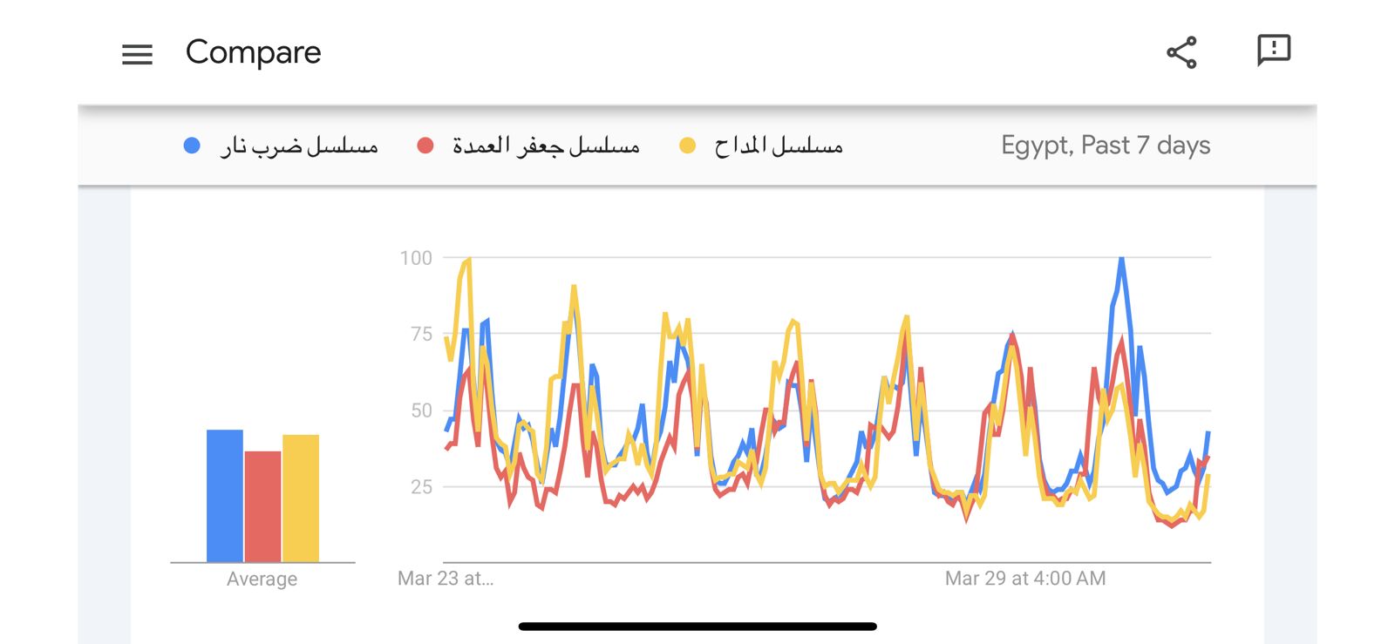Screen dimensions: 1395x644
Task: Select the search term مسلسل ضرب نار
Action: (299, 146)
